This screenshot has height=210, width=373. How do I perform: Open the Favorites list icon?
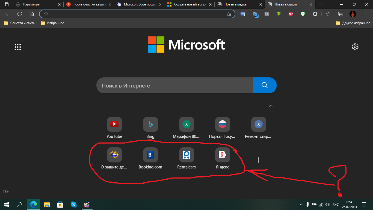(328, 14)
